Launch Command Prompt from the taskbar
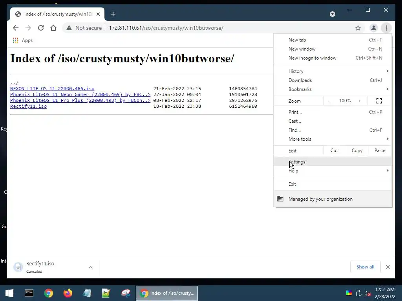 [29, 293]
